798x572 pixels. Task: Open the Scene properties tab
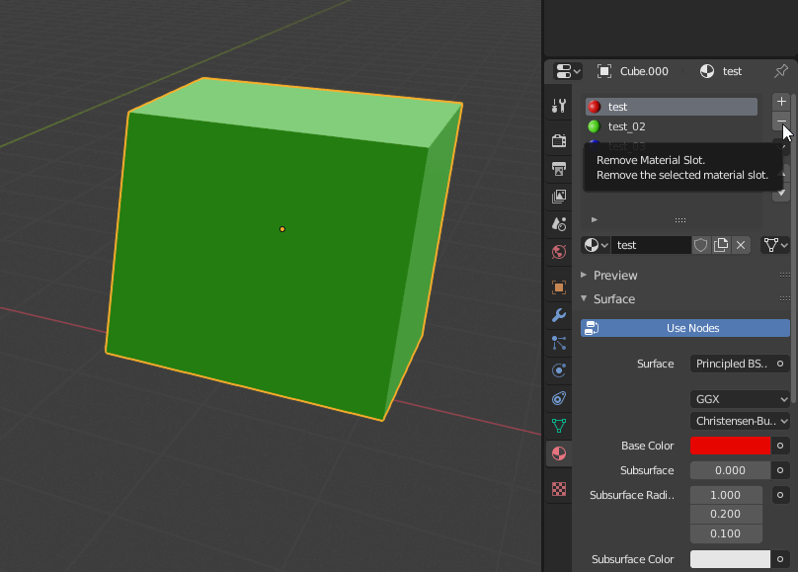tap(559, 224)
